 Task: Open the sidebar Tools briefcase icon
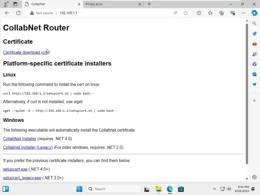pos(254,44)
